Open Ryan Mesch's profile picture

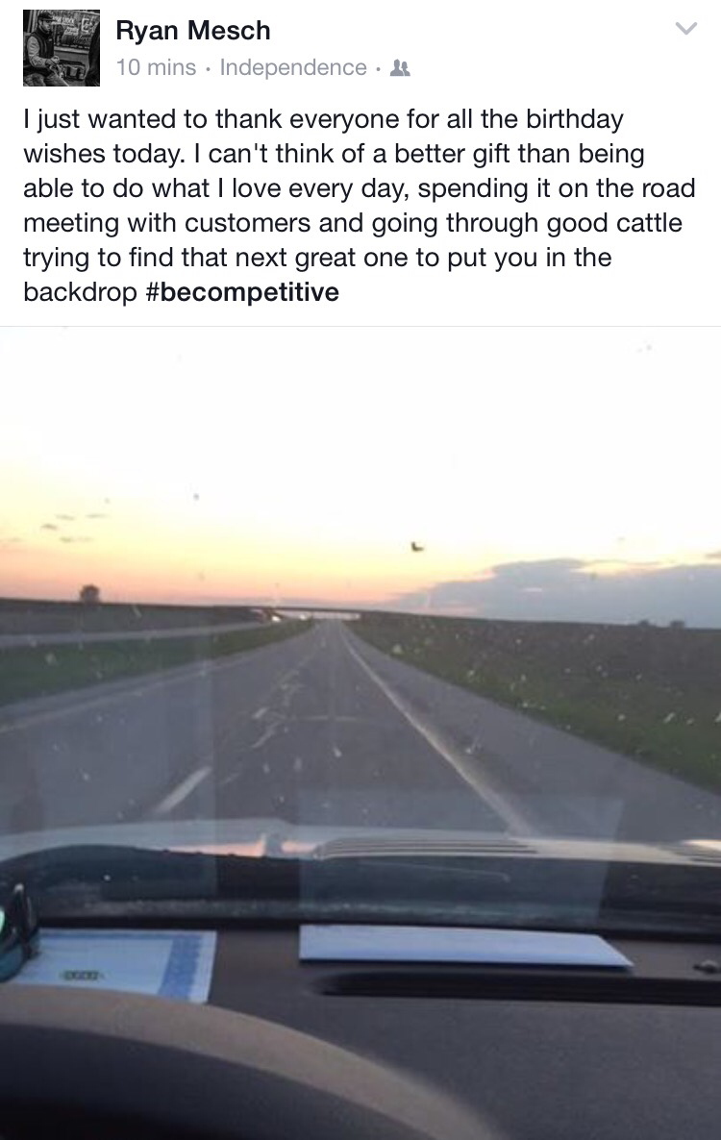[62, 48]
